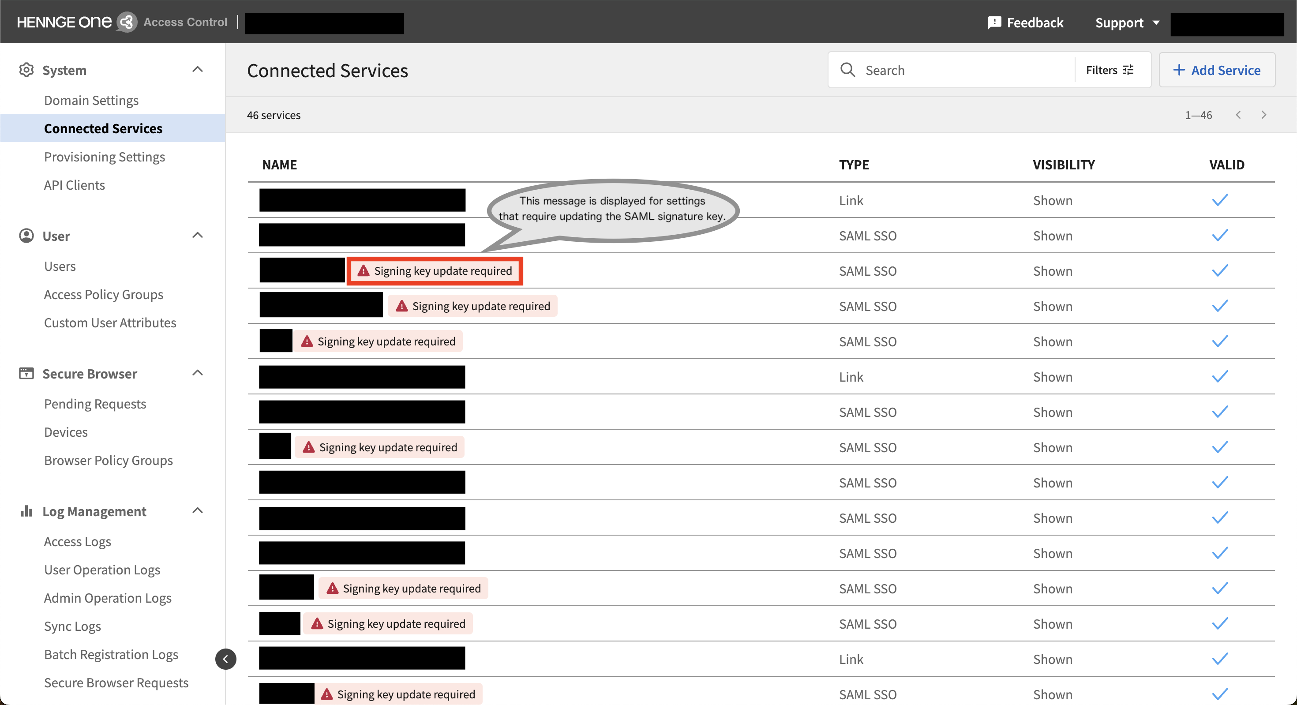The image size is (1297, 705).
Task: Go to next page of services
Action: coord(1264,115)
